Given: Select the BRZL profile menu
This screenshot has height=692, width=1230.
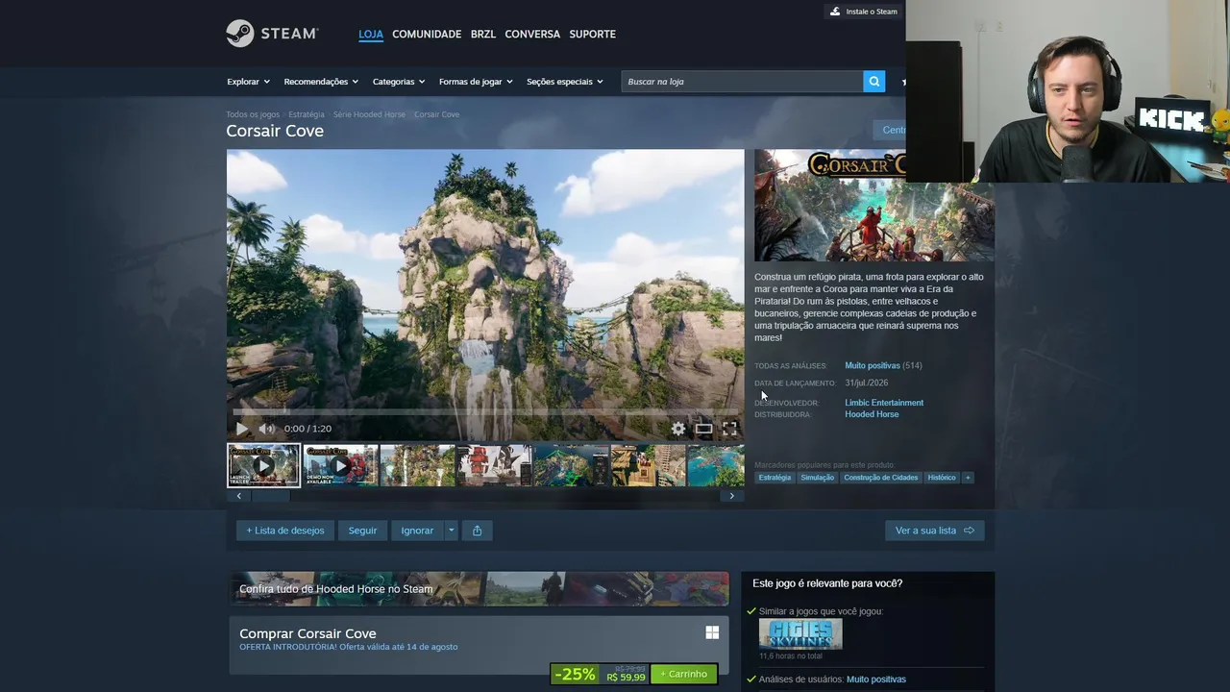Looking at the screenshot, I should click(x=483, y=34).
